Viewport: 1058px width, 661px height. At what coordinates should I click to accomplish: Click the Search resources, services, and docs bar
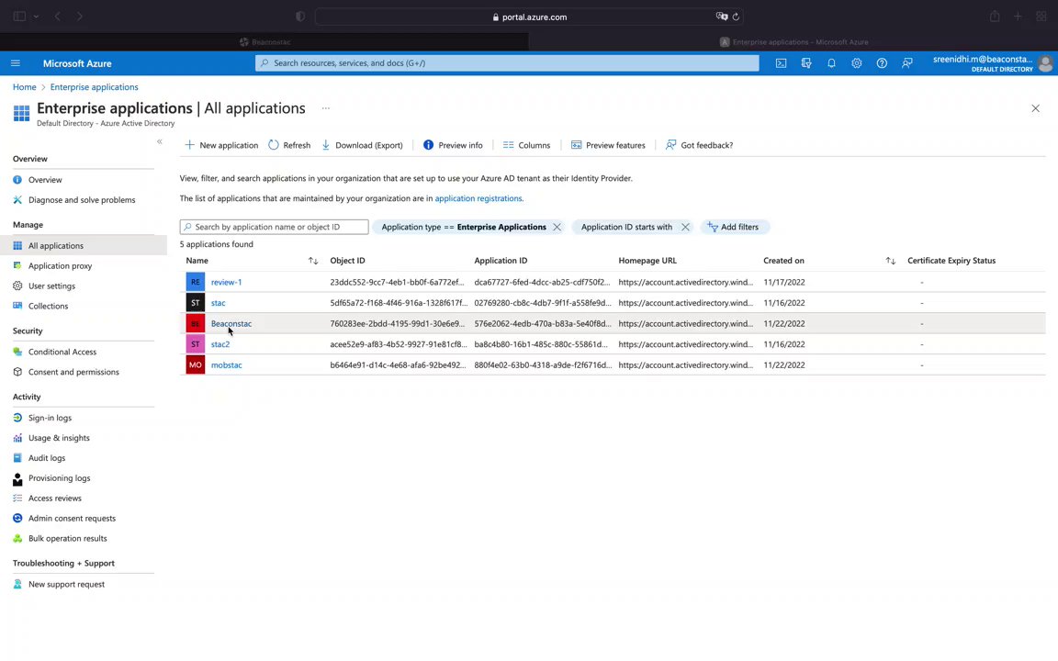coord(507,63)
